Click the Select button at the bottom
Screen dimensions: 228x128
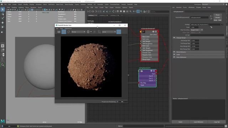pos(180,122)
